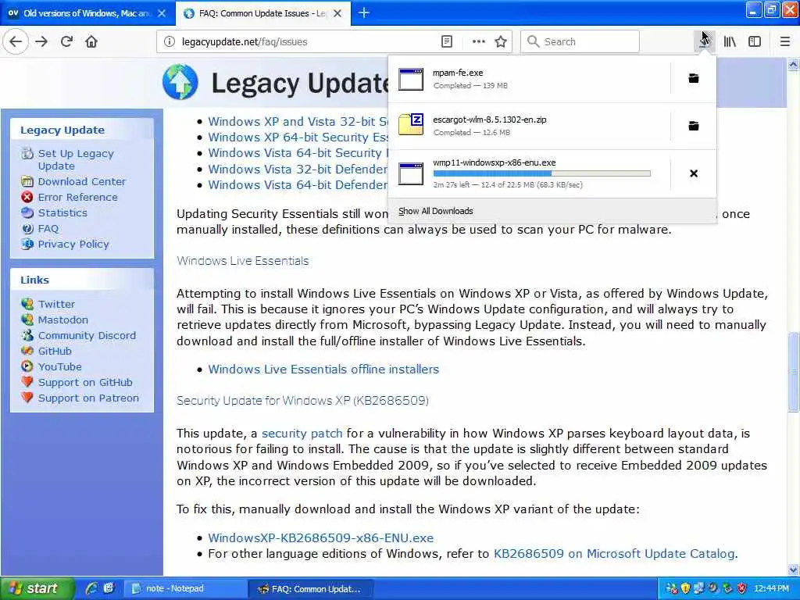The width and height of the screenshot is (800, 600).
Task: Click the Legacy Update globe logo
Action: point(180,82)
